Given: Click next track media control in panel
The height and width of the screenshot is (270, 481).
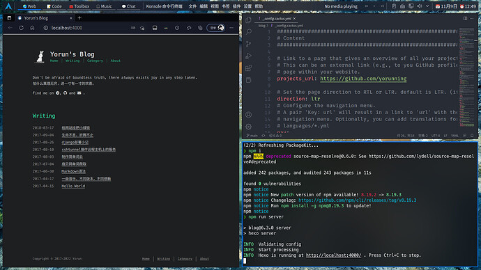Looking at the screenshot, I should [x=382, y=6].
